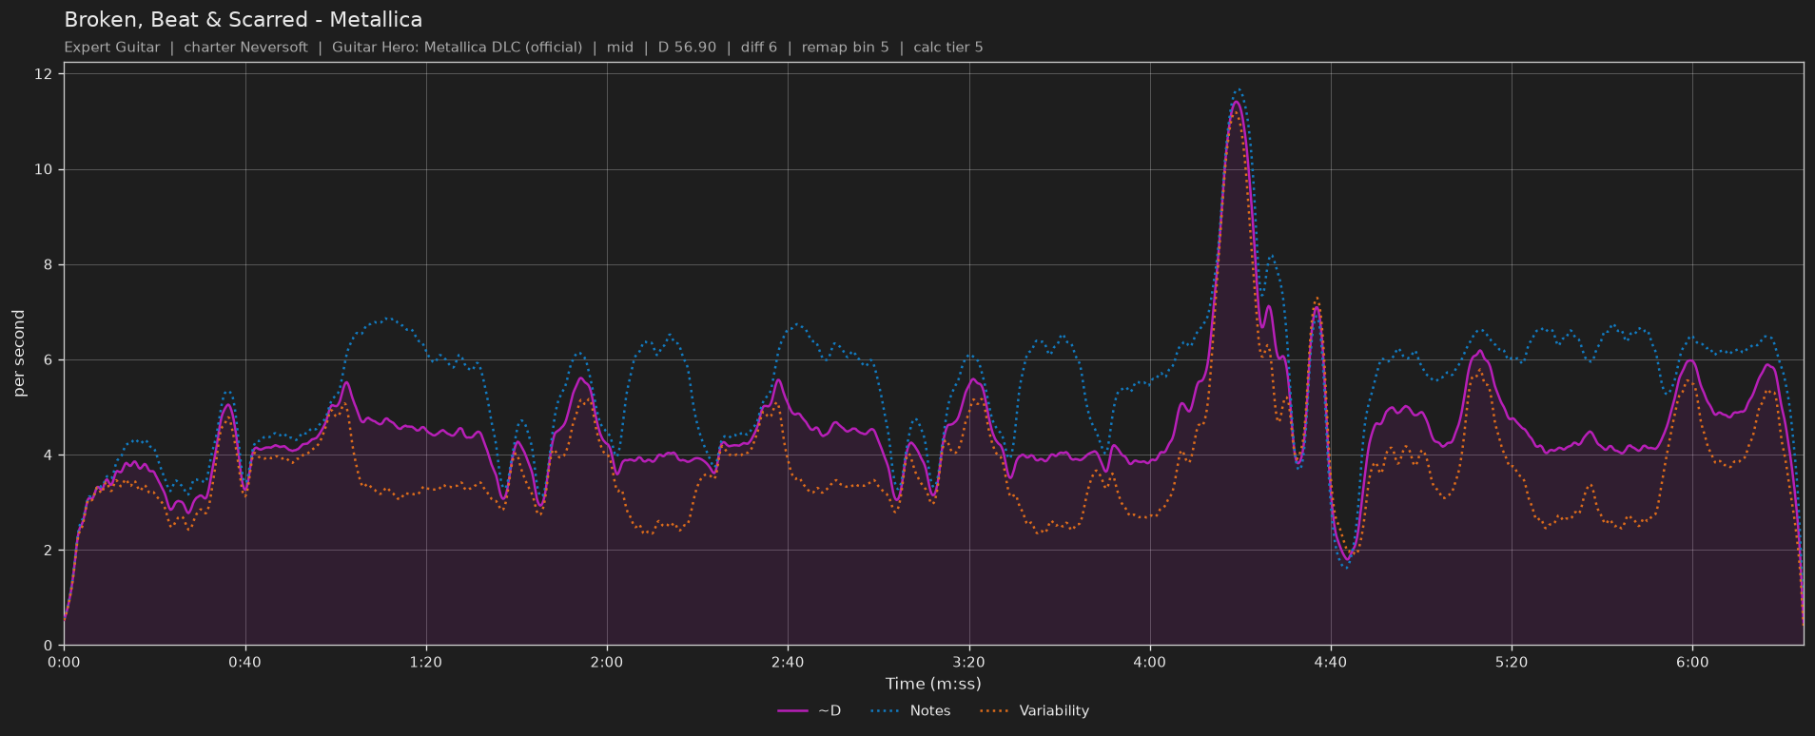Click the x-axis tick label "2:00"
Viewport: 1815px width, 736px height.
coord(607,662)
